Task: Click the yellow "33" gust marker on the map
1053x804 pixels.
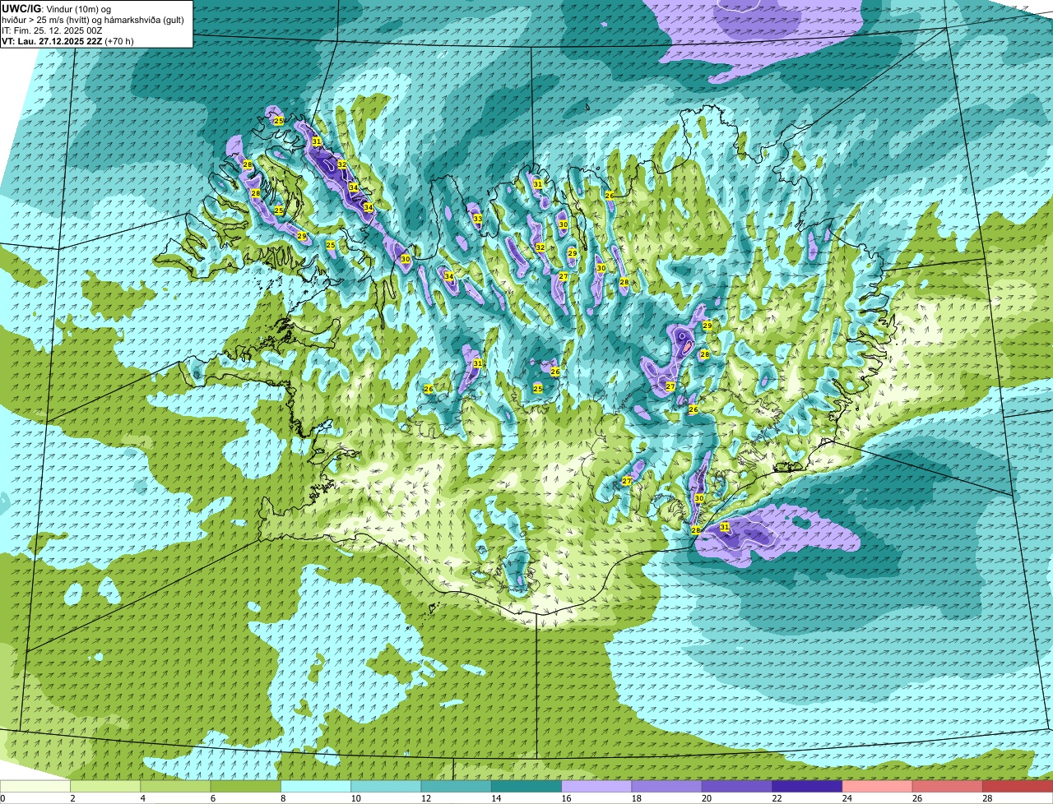Action: point(478,219)
